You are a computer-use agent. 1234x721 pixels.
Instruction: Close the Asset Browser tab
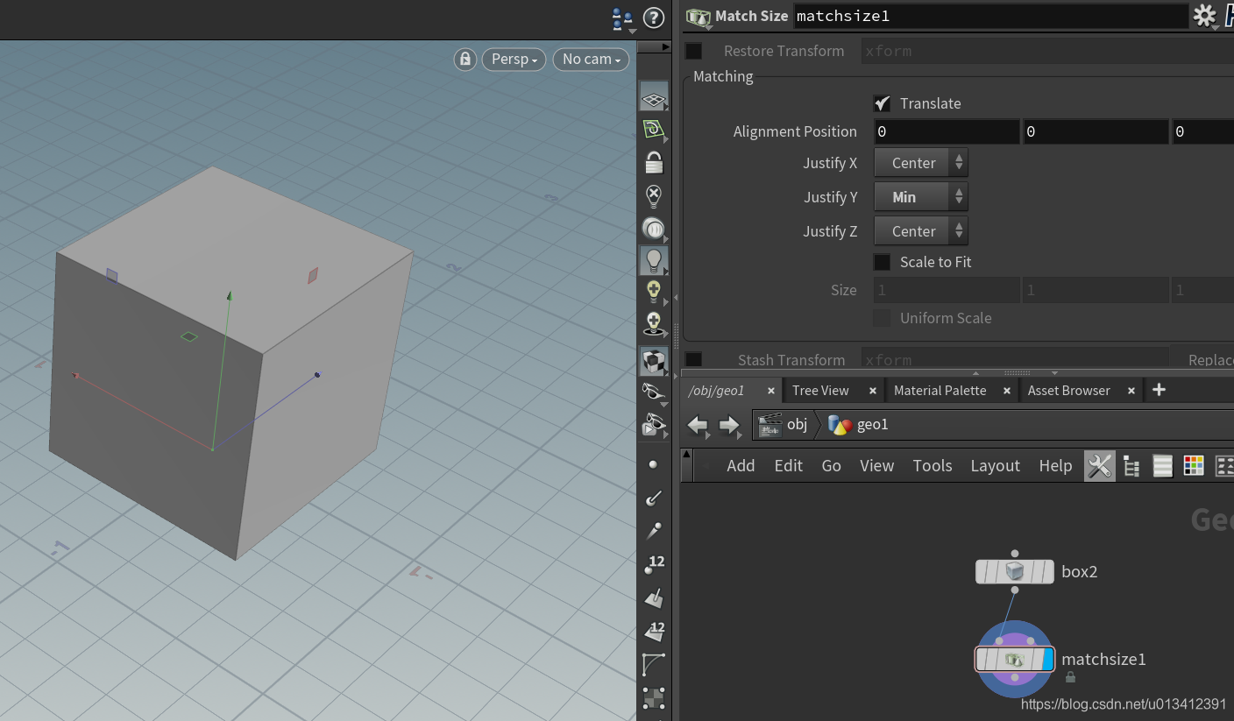pyautogui.click(x=1131, y=391)
